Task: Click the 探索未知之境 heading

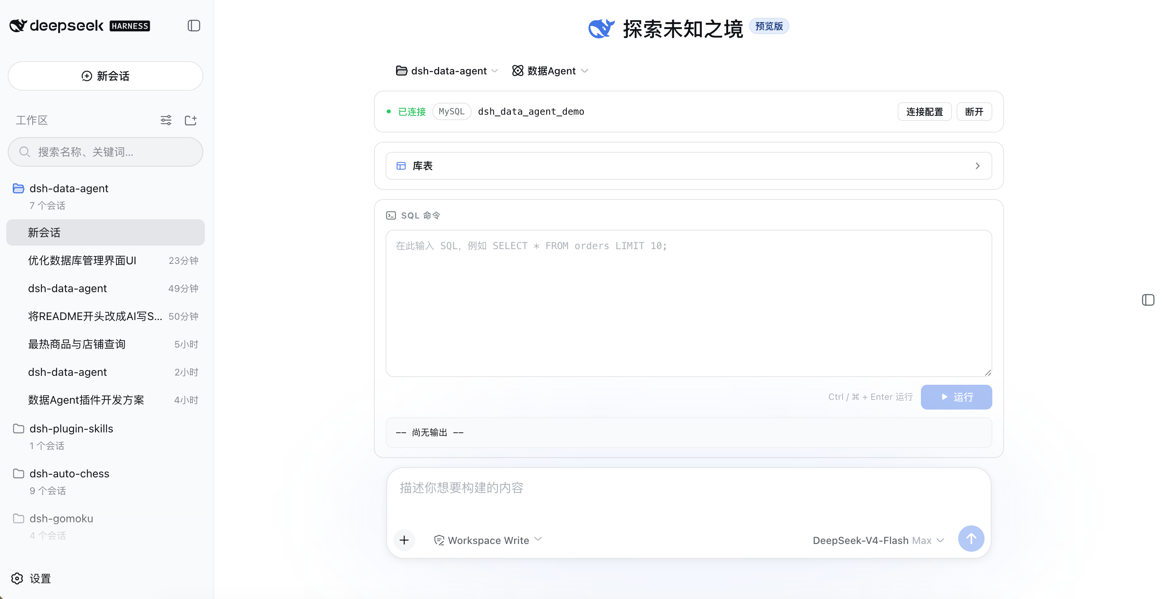Action: (683, 29)
